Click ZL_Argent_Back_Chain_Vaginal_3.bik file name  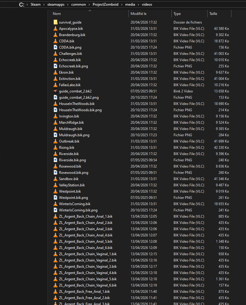[88, 267]
